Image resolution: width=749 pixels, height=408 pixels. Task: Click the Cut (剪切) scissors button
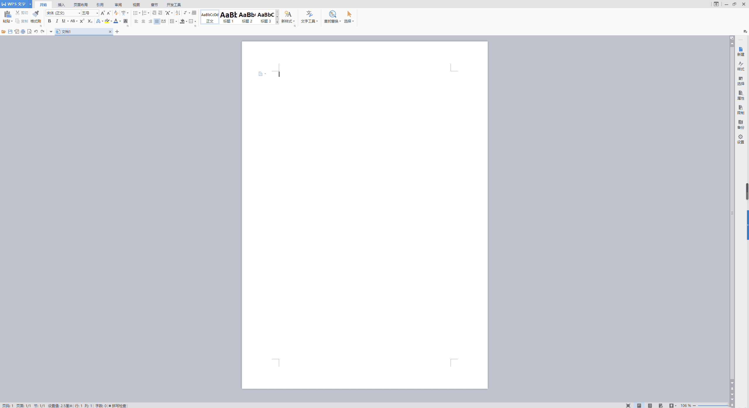point(22,13)
